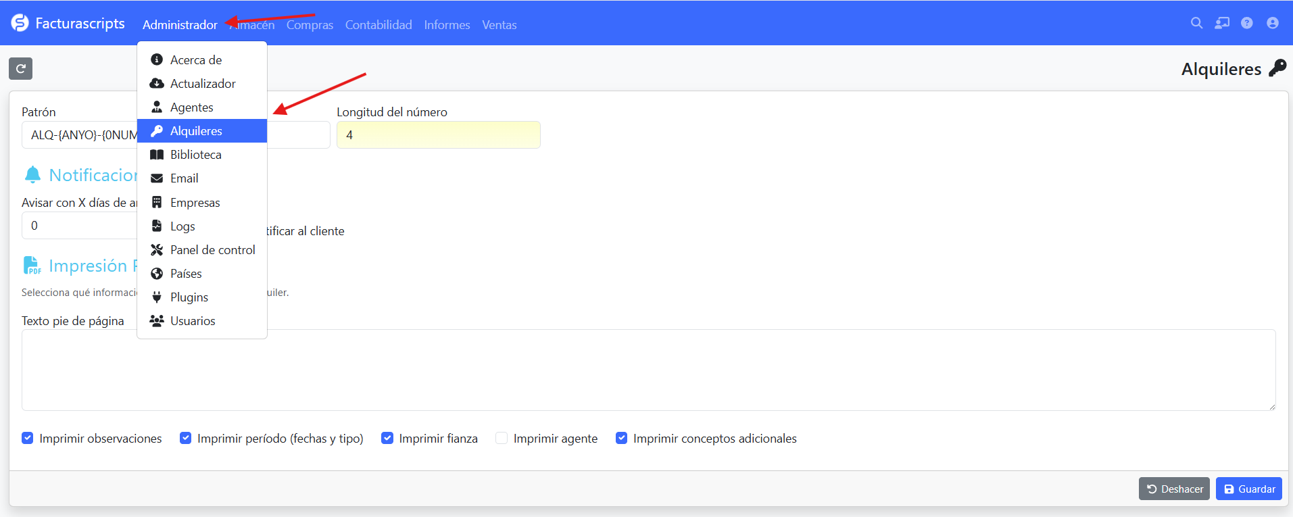The image size is (1293, 517).
Task: Open the Administrador menu
Action: tap(180, 25)
